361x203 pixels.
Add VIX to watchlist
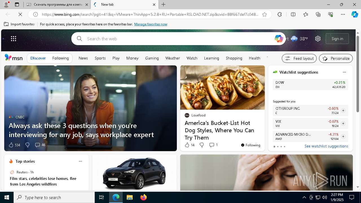pyautogui.click(x=343, y=123)
